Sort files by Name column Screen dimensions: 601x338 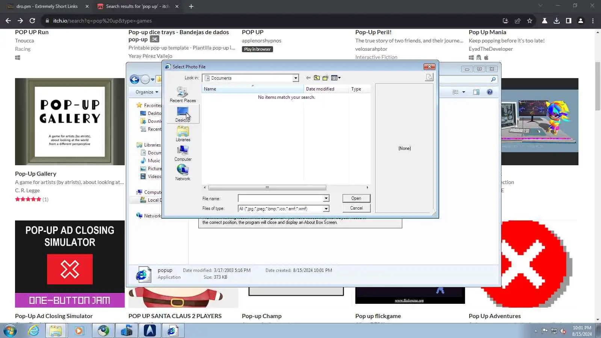point(253,89)
